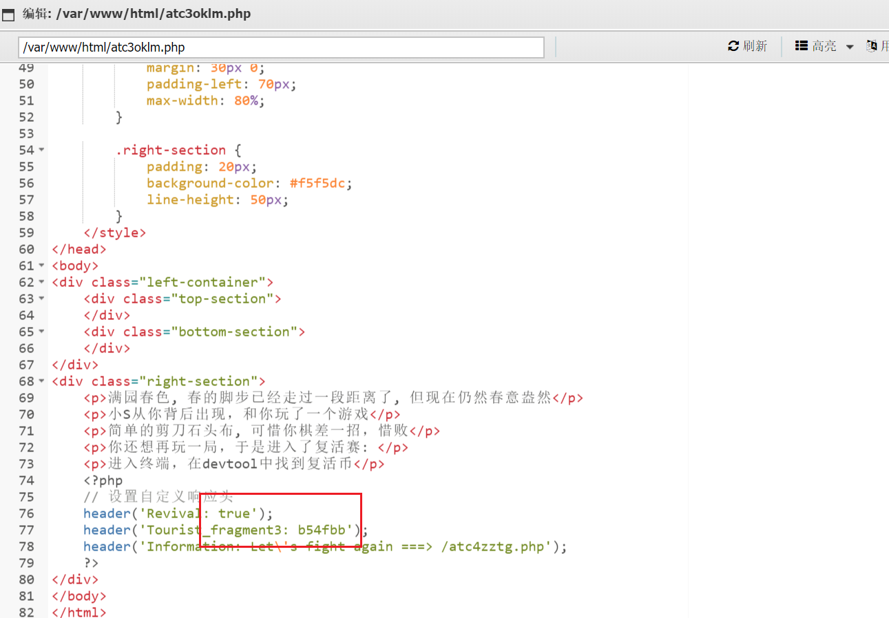This screenshot has height=618, width=889.
Task: Click the 'background-color: #f5f5dc;' line
Action: 249,183
